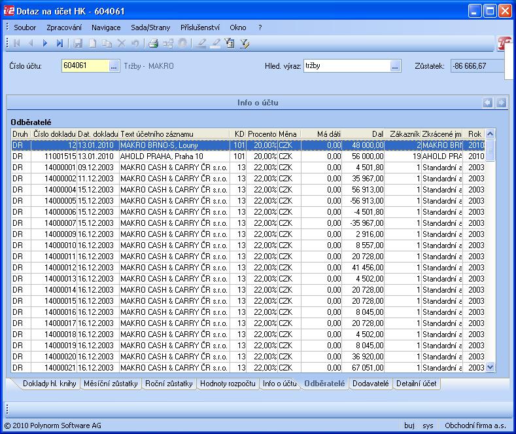Click the Číslo účtu input field

(x=85, y=66)
